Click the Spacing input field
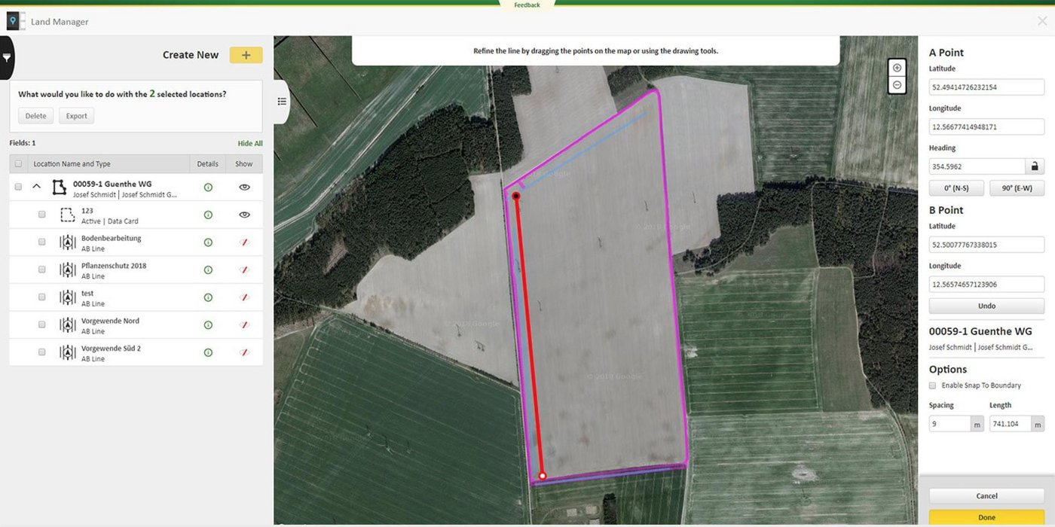The image size is (1055, 527). pyautogui.click(x=949, y=424)
